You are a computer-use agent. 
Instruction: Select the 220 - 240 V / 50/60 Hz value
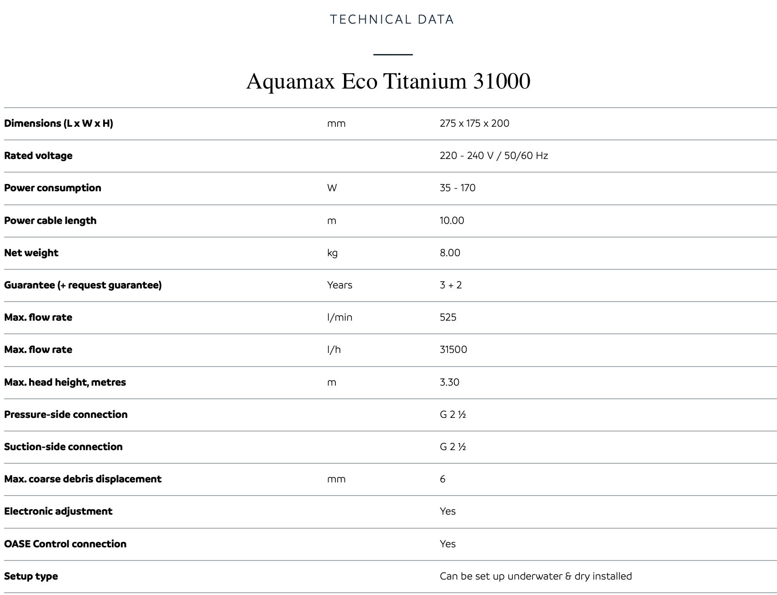coord(494,156)
